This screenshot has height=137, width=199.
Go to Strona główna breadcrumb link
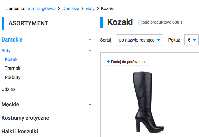(x=42, y=9)
